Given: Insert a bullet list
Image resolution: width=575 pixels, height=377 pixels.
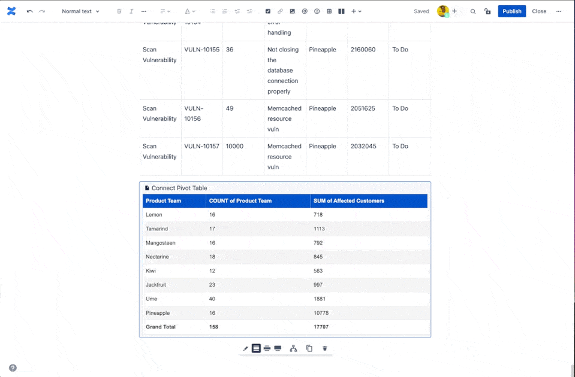Looking at the screenshot, I should click(212, 11).
